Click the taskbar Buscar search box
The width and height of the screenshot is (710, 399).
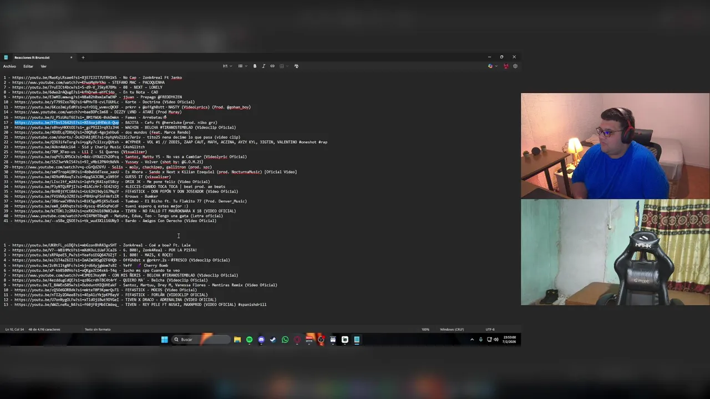tap(201, 340)
